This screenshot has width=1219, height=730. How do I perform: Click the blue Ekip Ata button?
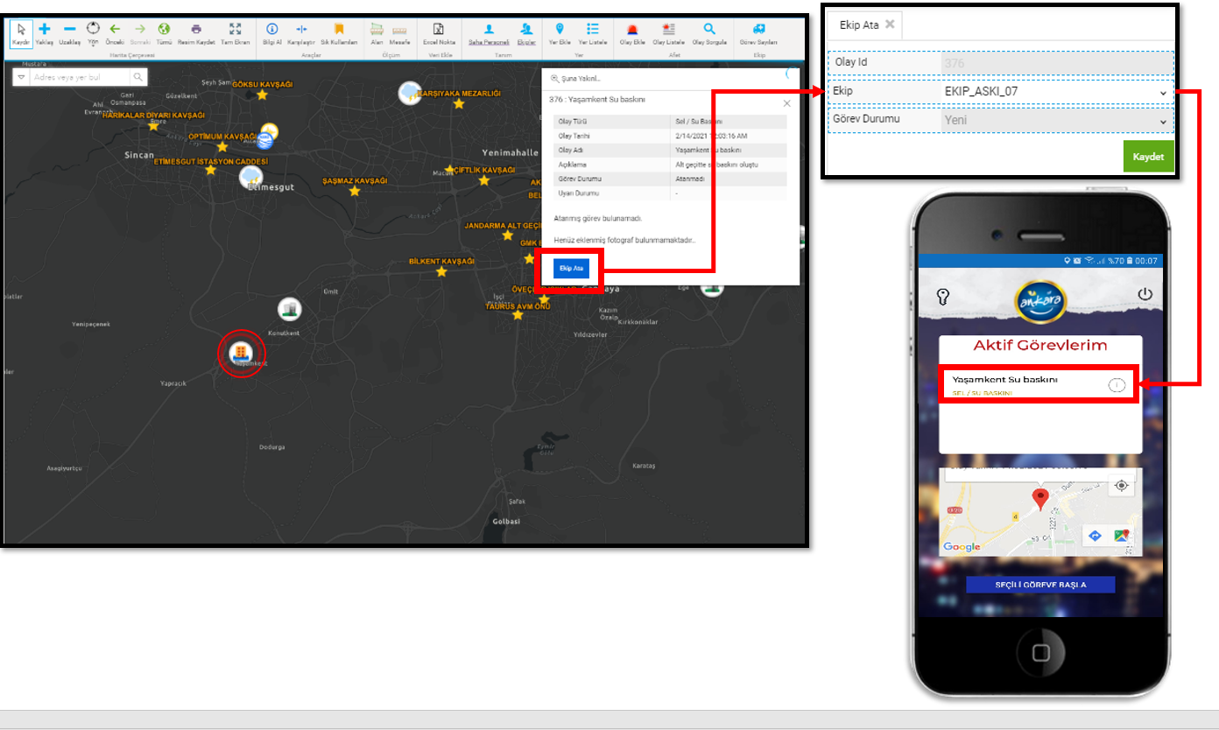[571, 268]
